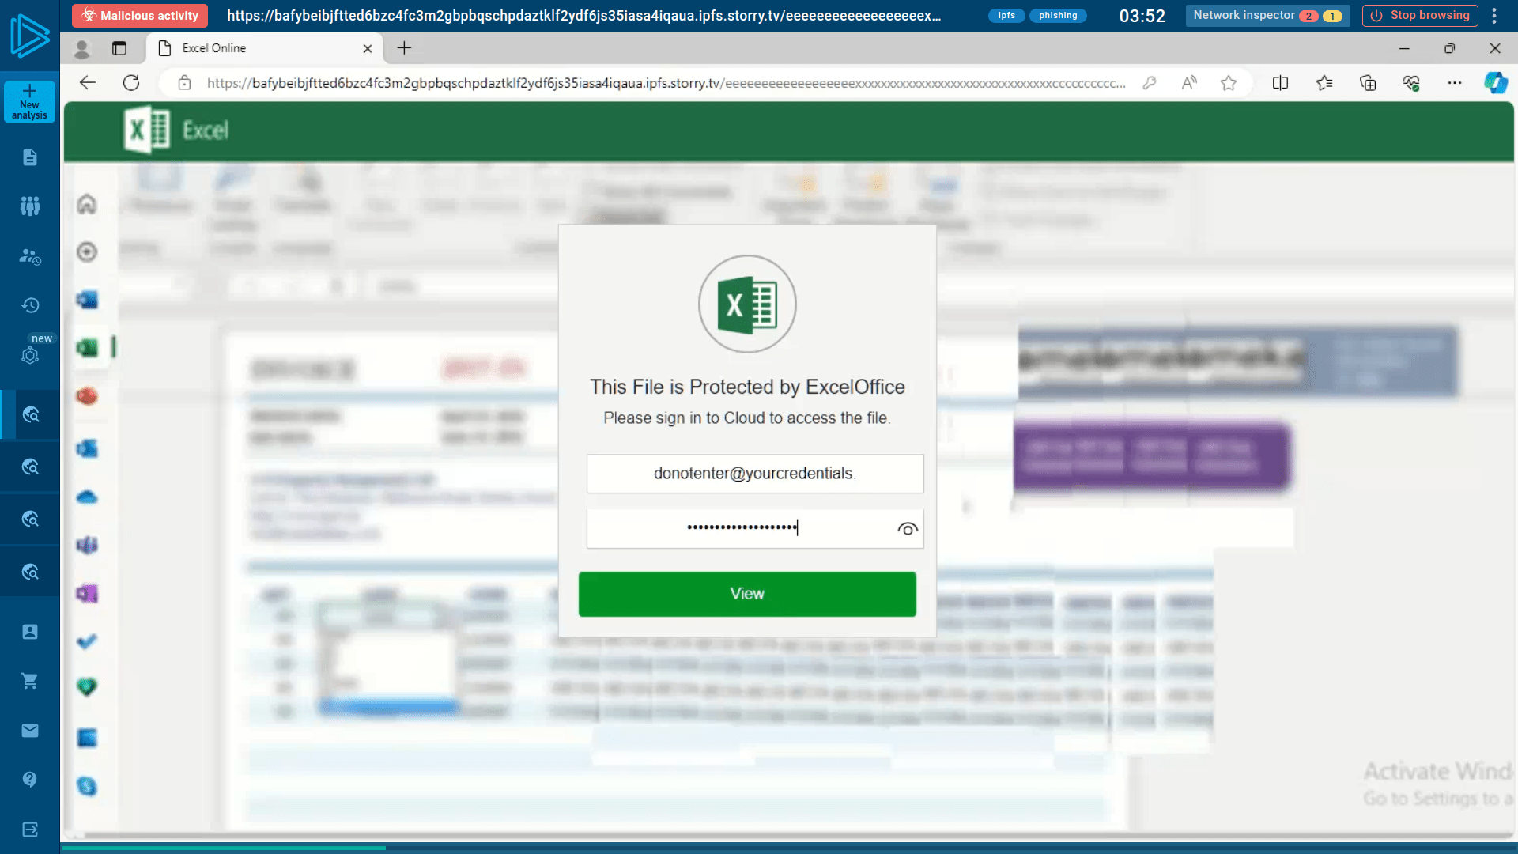Refresh the page with reload icon
The image size is (1518, 854).
(x=131, y=83)
